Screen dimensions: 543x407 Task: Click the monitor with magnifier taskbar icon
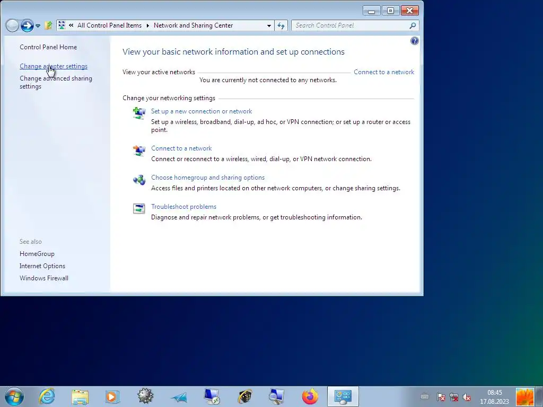277,396
